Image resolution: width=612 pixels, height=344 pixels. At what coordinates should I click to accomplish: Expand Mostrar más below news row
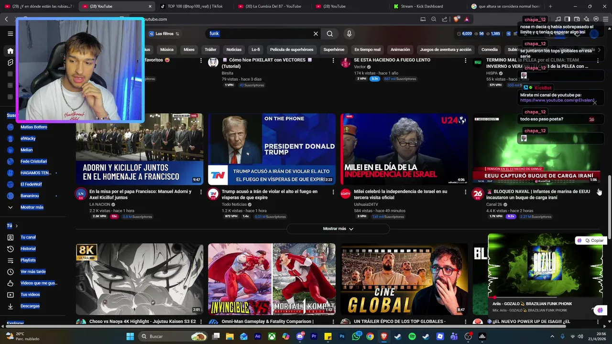[338, 229]
